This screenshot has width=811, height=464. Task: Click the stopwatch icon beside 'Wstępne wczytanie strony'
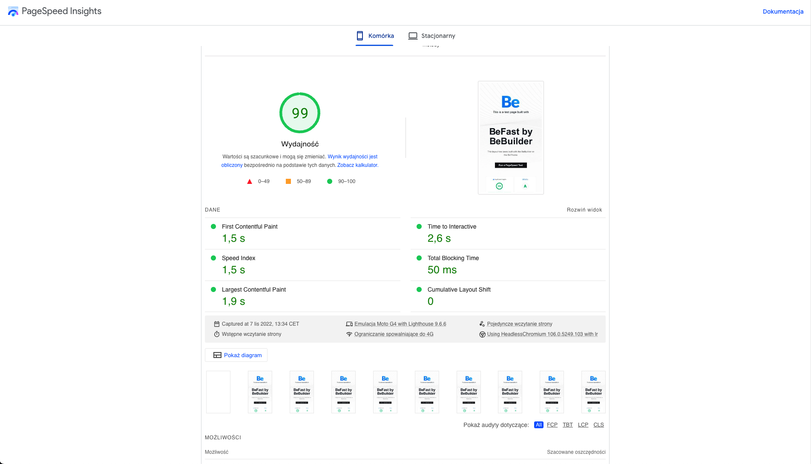click(217, 334)
